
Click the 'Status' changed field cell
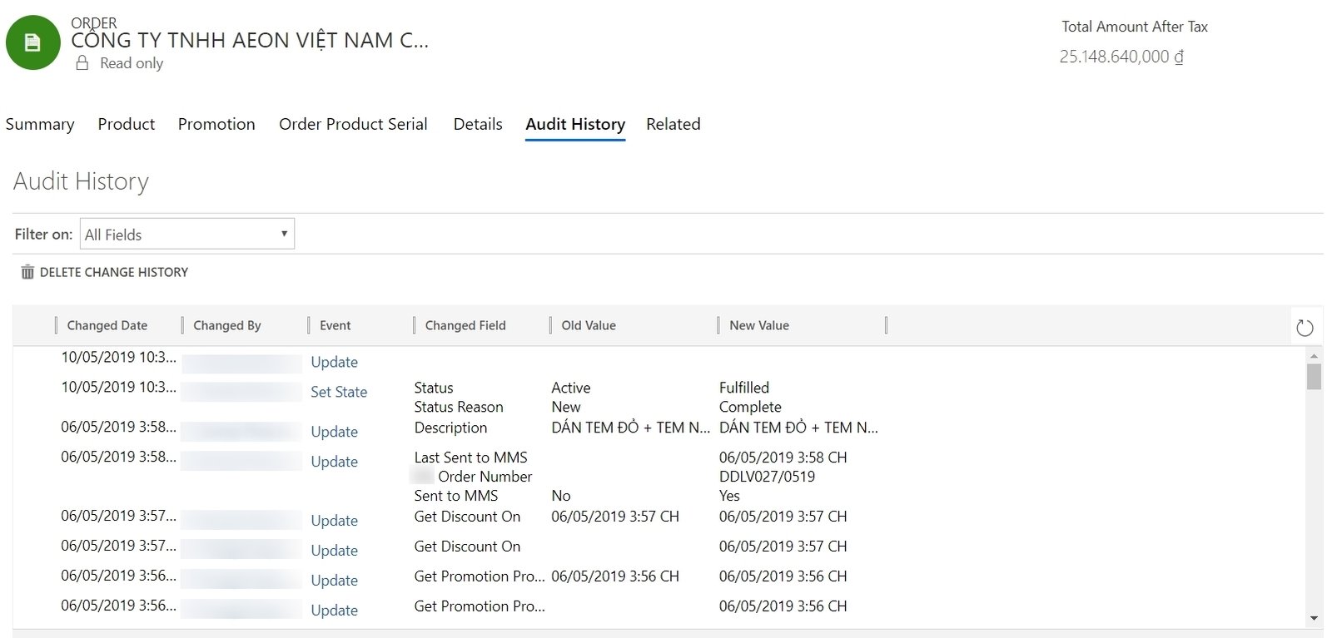434,388
